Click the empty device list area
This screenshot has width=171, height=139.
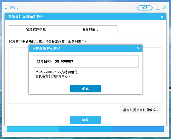[x=18, y=79]
